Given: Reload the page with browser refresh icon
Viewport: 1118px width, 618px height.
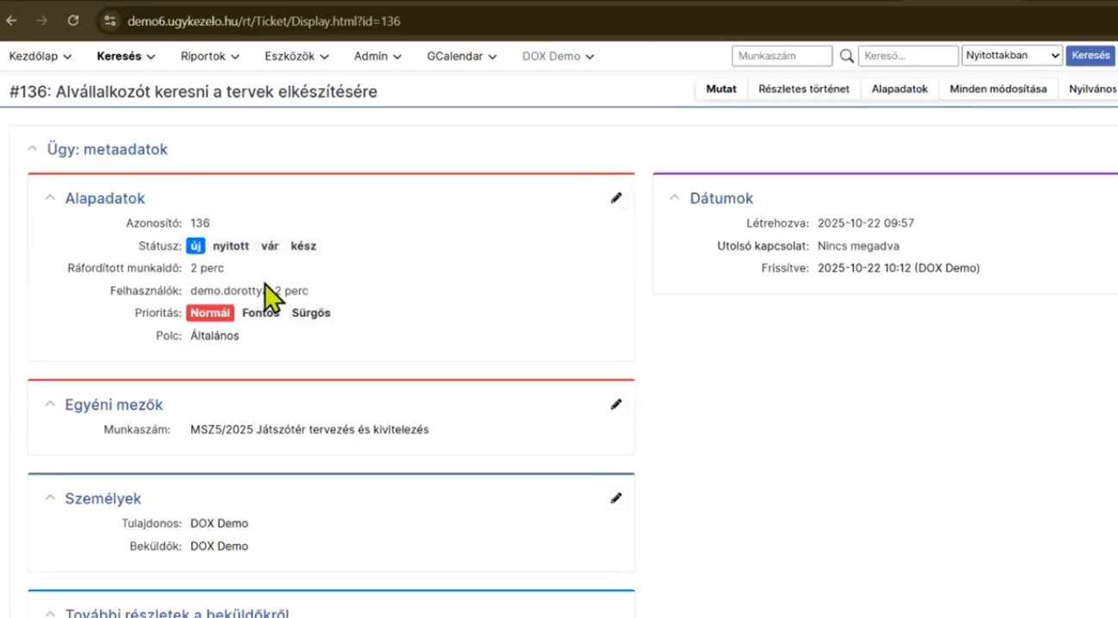Looking at the screenshot, I should (73, 21).
